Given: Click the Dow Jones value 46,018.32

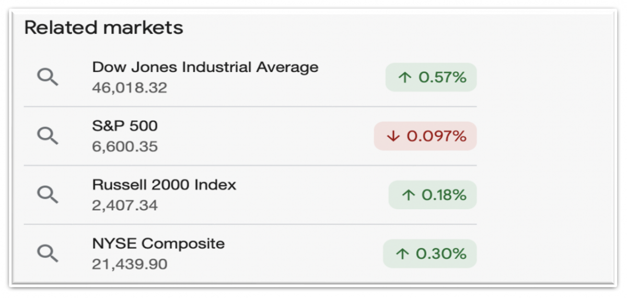Looking at the screenshot, I should pos(129,88).
